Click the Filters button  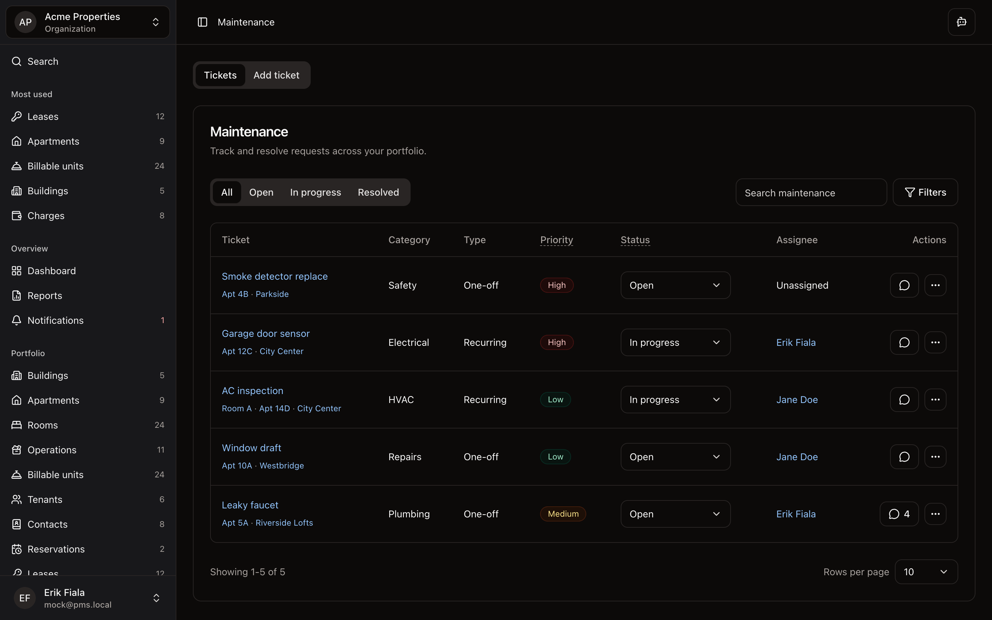pyautogui.click(x=925, y=192)
